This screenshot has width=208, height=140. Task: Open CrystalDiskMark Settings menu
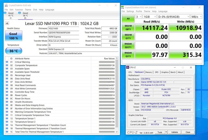tap(130, 11)
